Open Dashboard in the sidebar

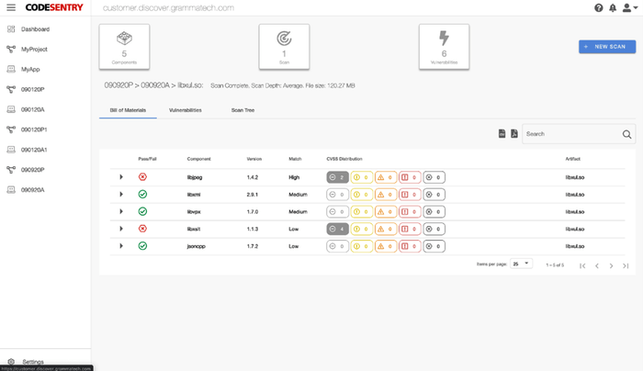35,29
